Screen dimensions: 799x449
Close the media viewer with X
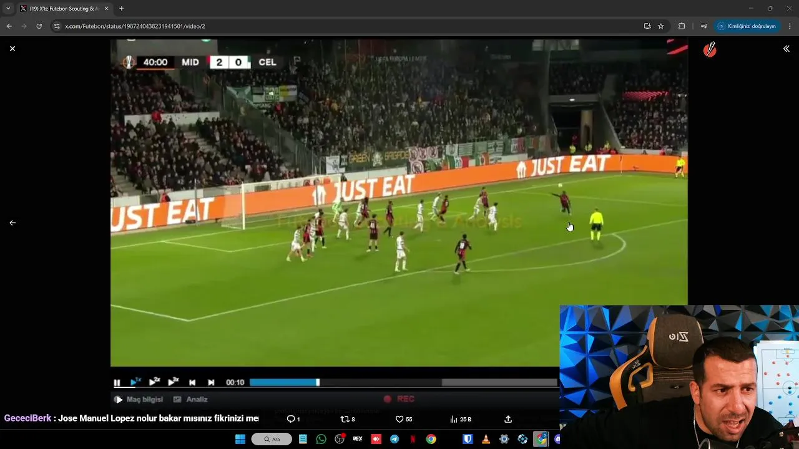[x=12, y=49]
